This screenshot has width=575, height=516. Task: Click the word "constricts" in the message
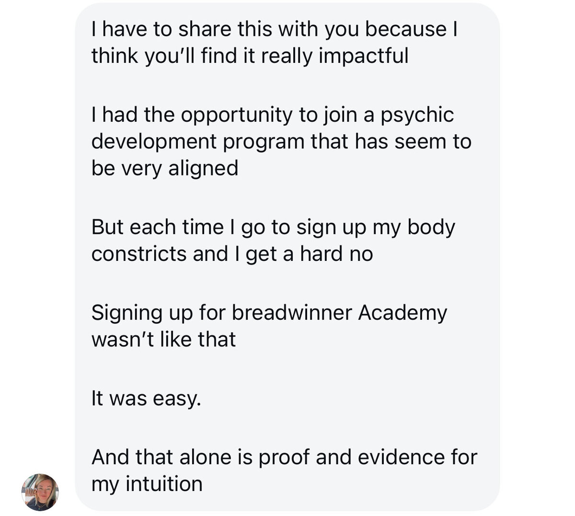pyautogui.click(x=139, y=254)
